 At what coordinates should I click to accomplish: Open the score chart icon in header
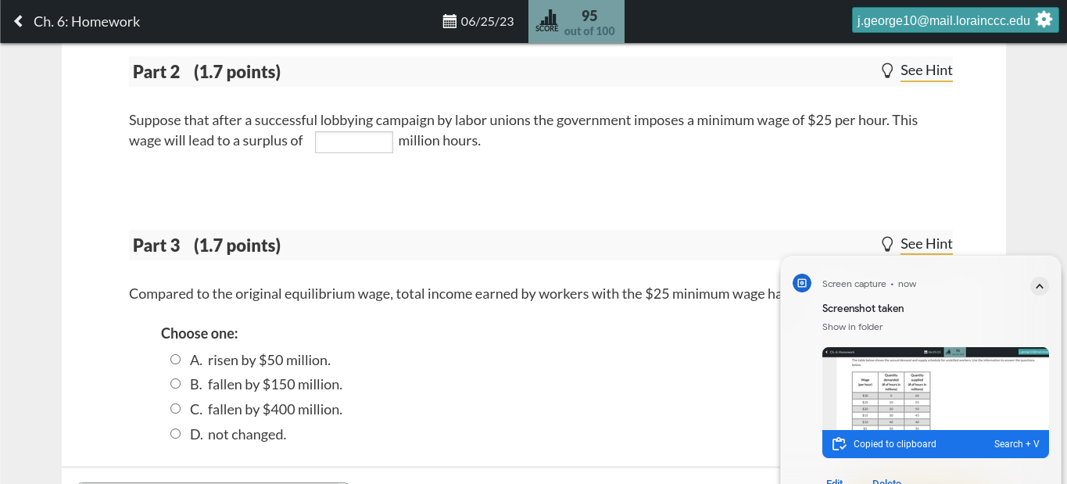pos(547,17)
